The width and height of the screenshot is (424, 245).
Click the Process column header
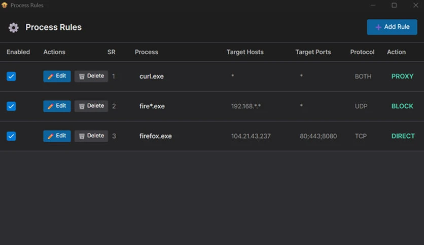click(146, 52)
